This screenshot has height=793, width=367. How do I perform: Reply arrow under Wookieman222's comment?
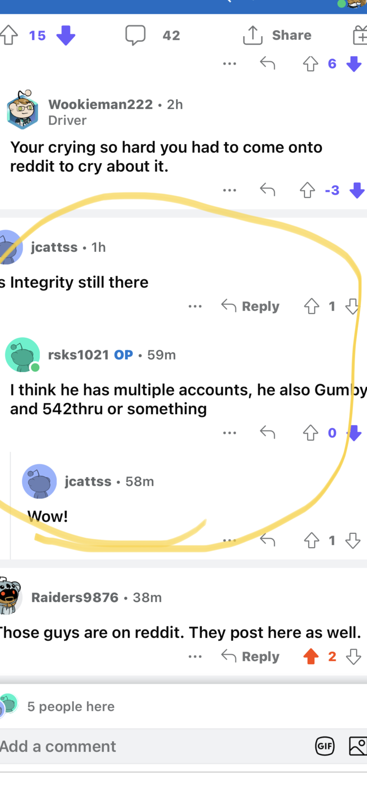point(267,190)
